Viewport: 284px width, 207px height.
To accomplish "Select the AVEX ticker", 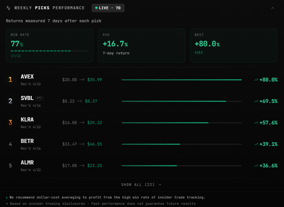I will [27, 77].
